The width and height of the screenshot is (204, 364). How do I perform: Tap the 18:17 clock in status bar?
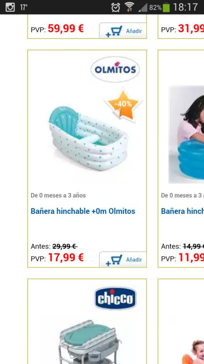tap(185, 7)
